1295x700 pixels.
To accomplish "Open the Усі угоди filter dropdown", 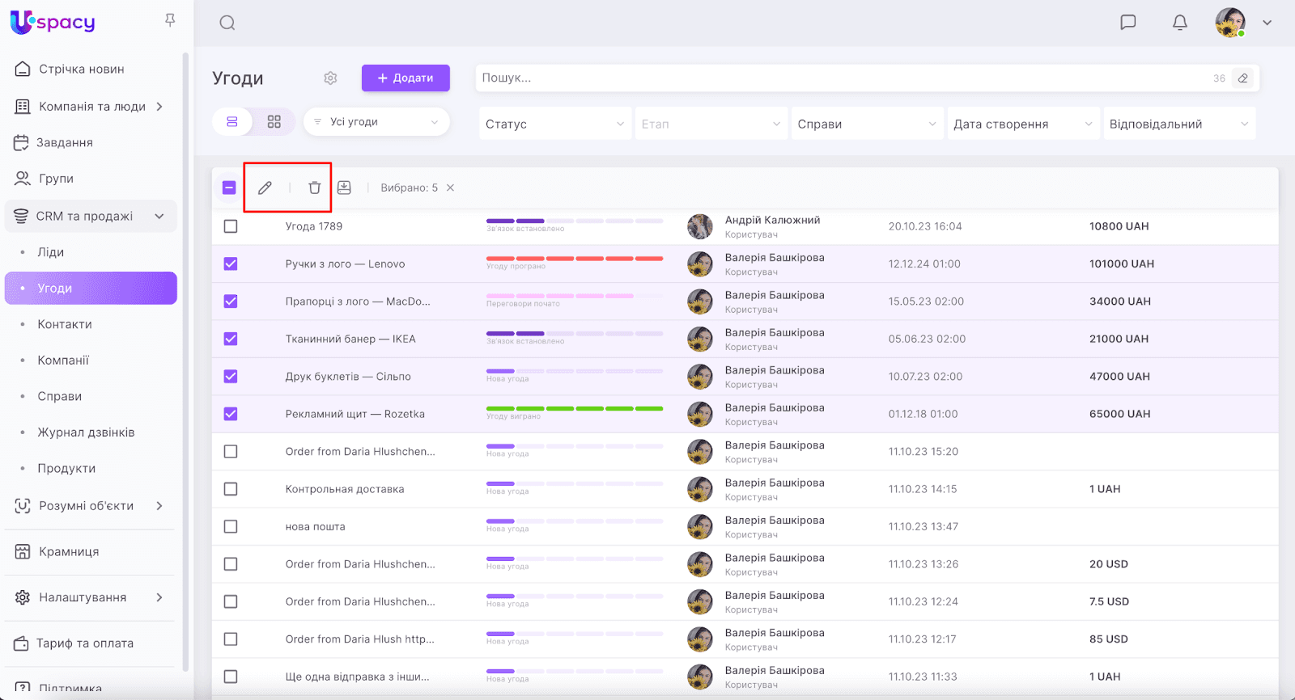I will coord(376,122).
